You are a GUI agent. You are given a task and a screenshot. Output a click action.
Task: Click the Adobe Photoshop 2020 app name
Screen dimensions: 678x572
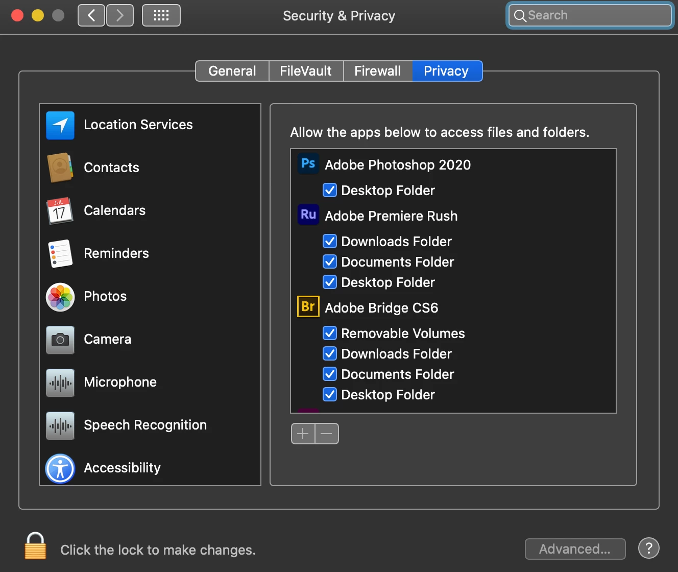pos(398,165)
